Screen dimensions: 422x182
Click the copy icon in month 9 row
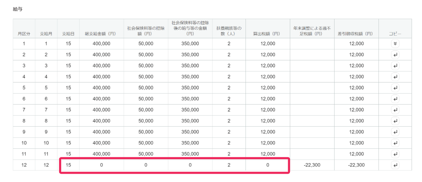[395, 132]
